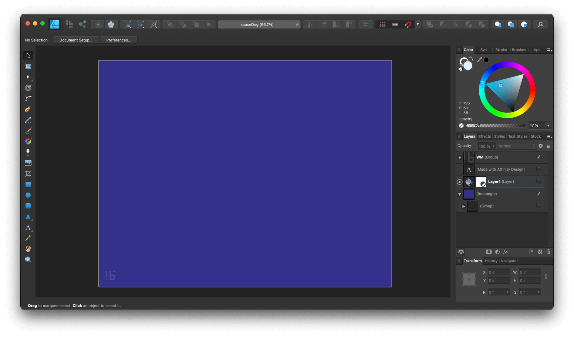
Task: Select the Pen tool
Action: (x=28, y=109)
